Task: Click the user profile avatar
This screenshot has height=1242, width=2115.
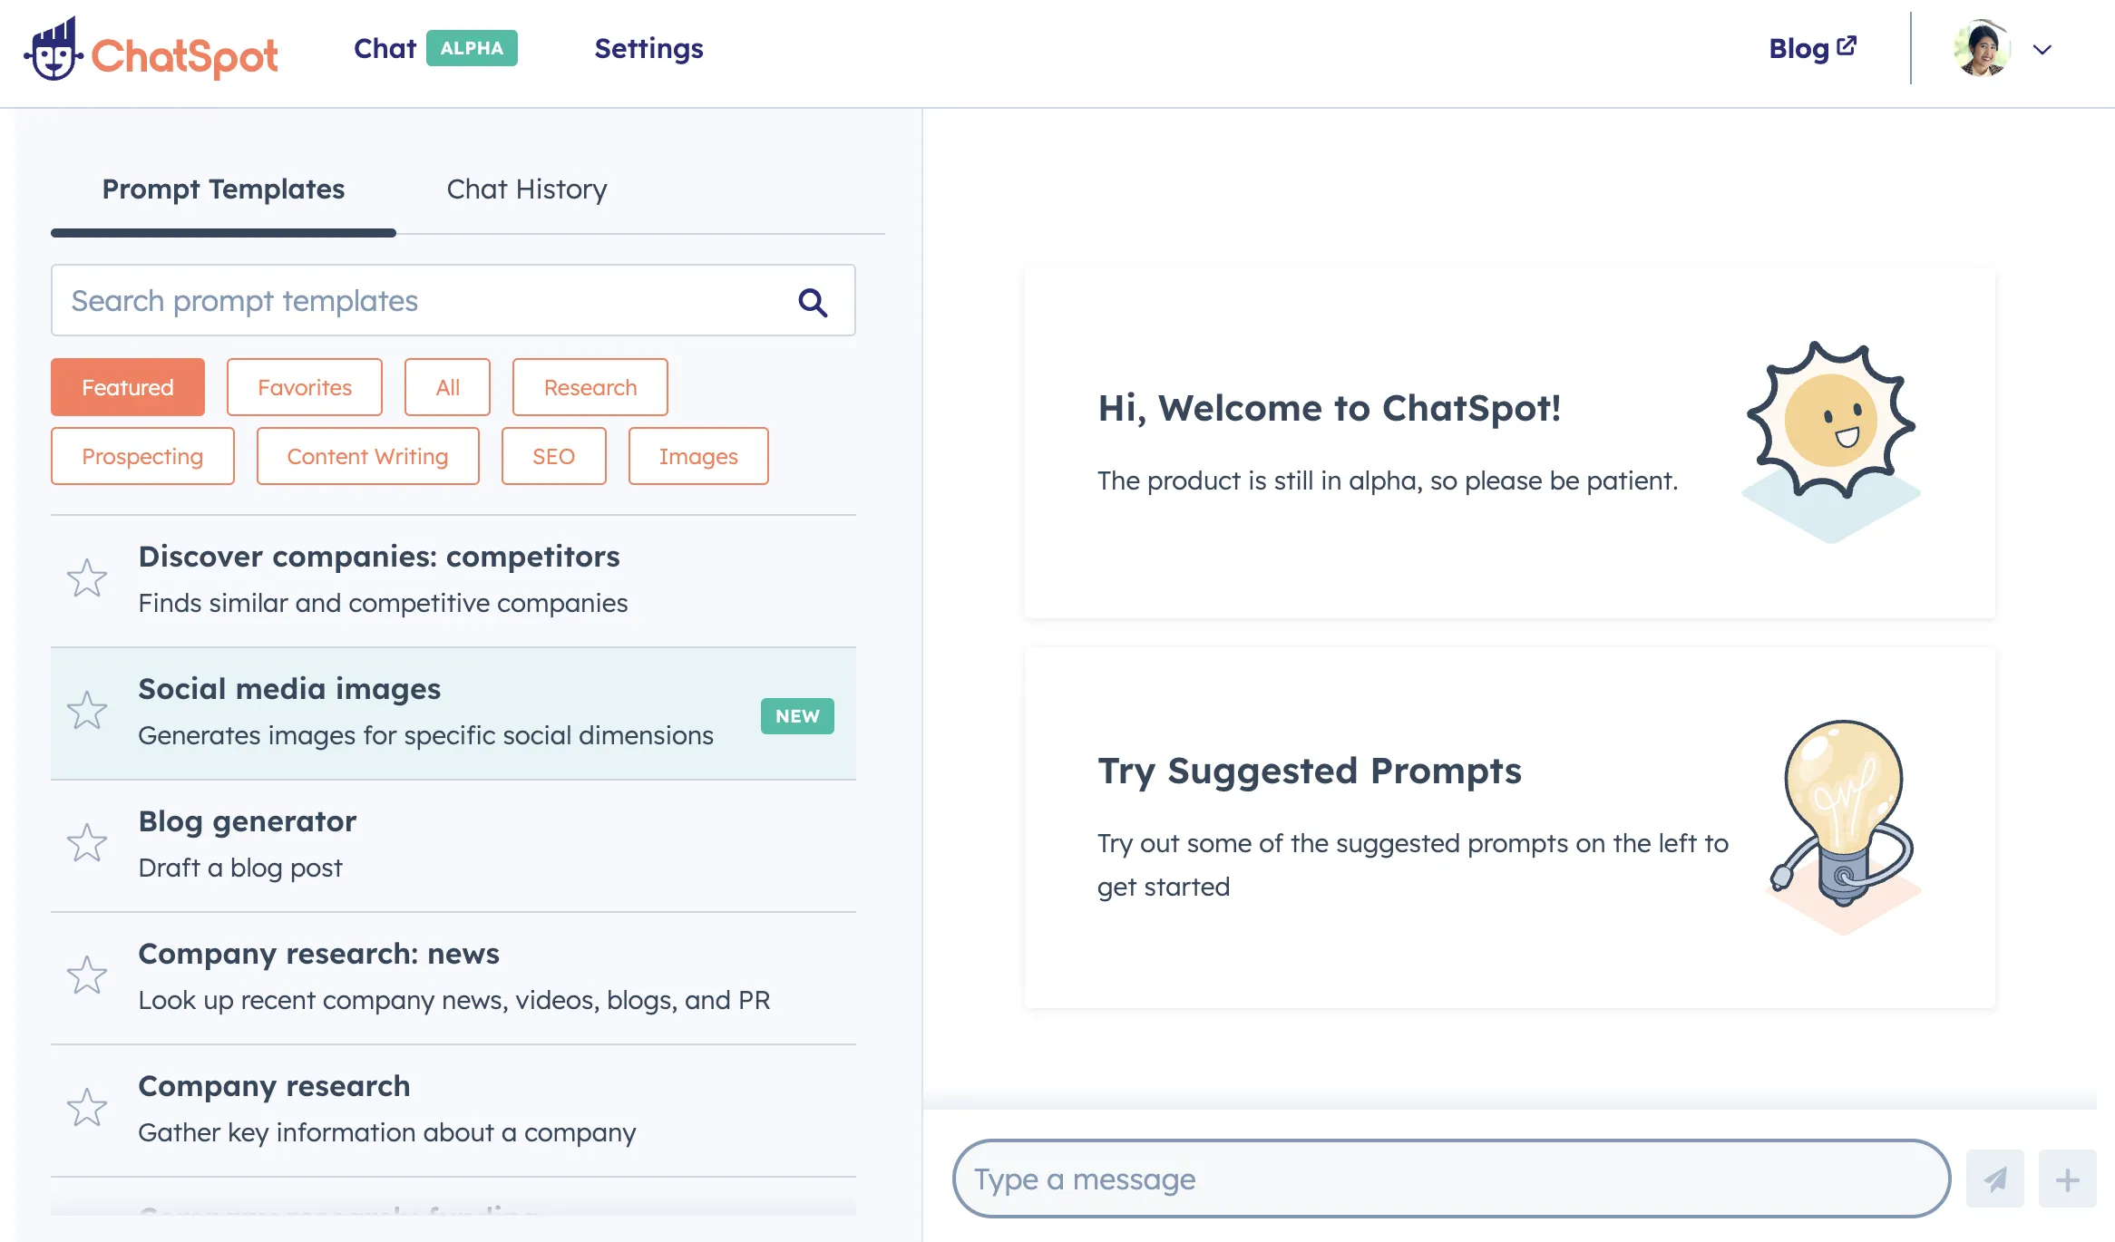Action: (1981, 50)
